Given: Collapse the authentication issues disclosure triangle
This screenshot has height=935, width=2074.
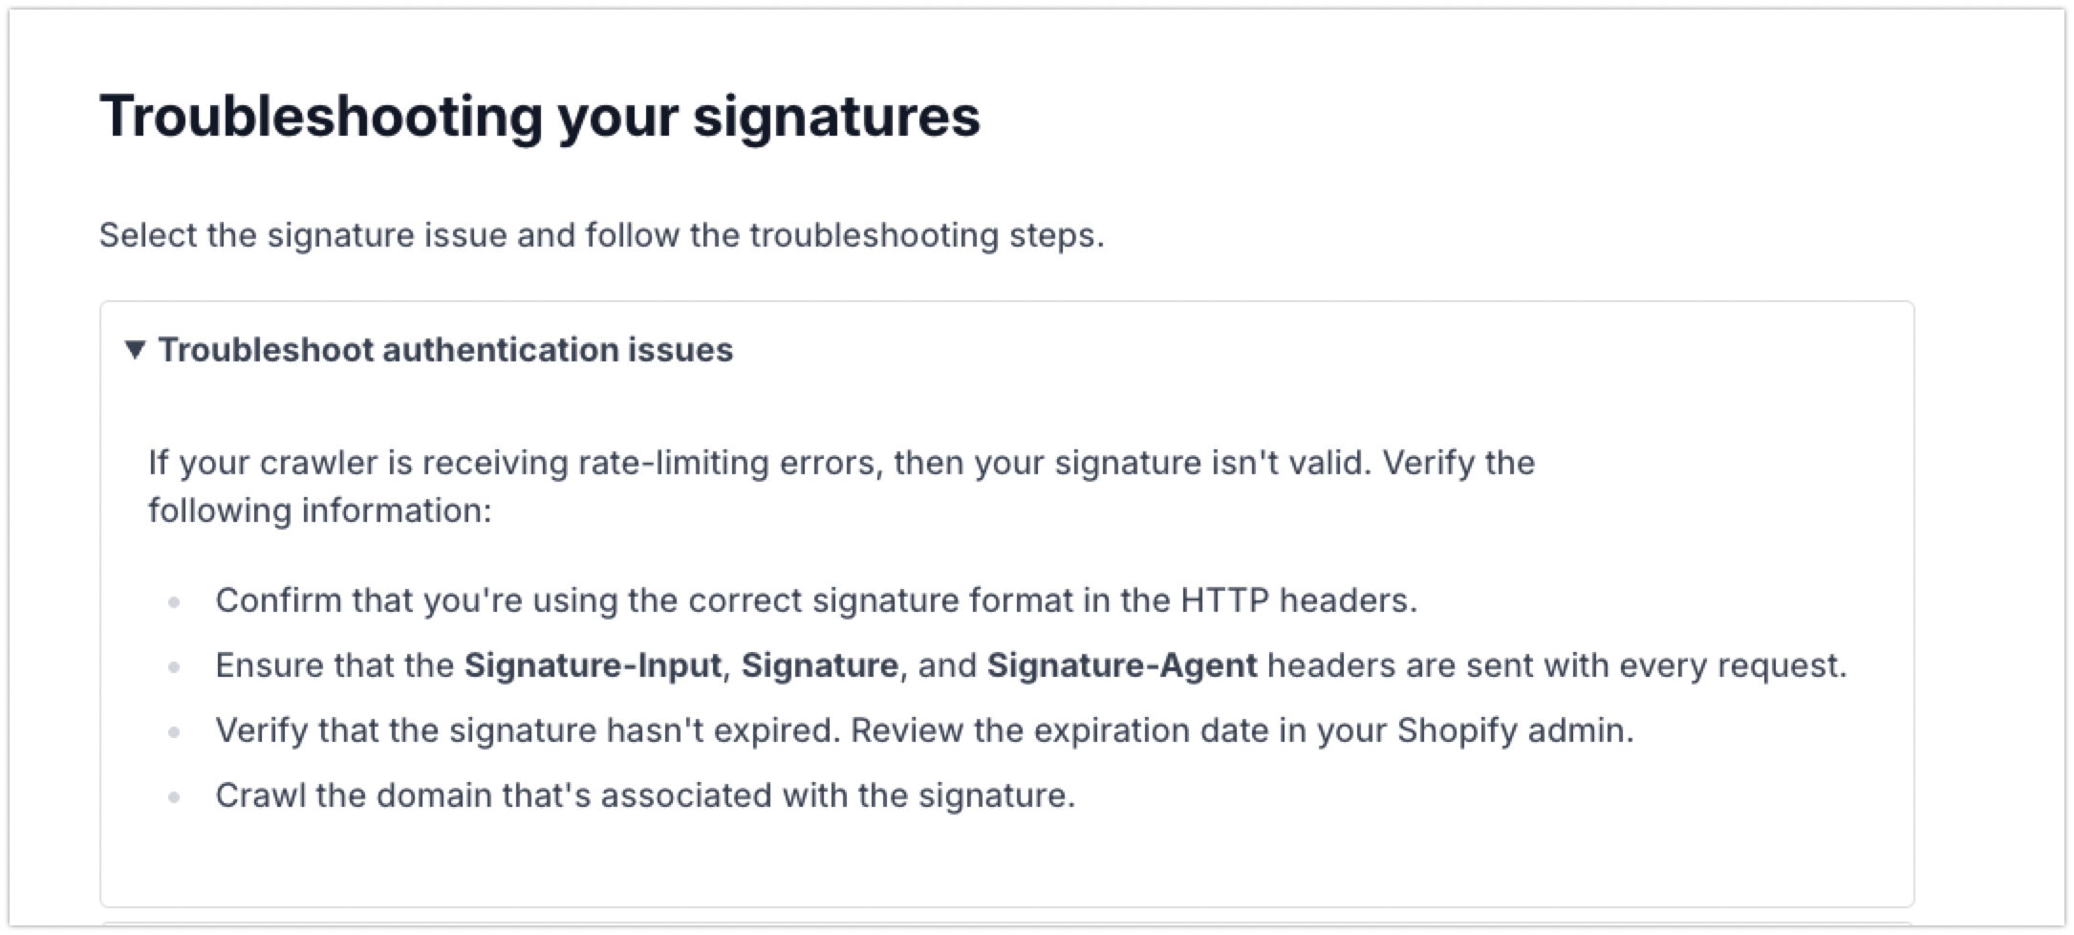Looking at the screenshot, I should [135, 350].
